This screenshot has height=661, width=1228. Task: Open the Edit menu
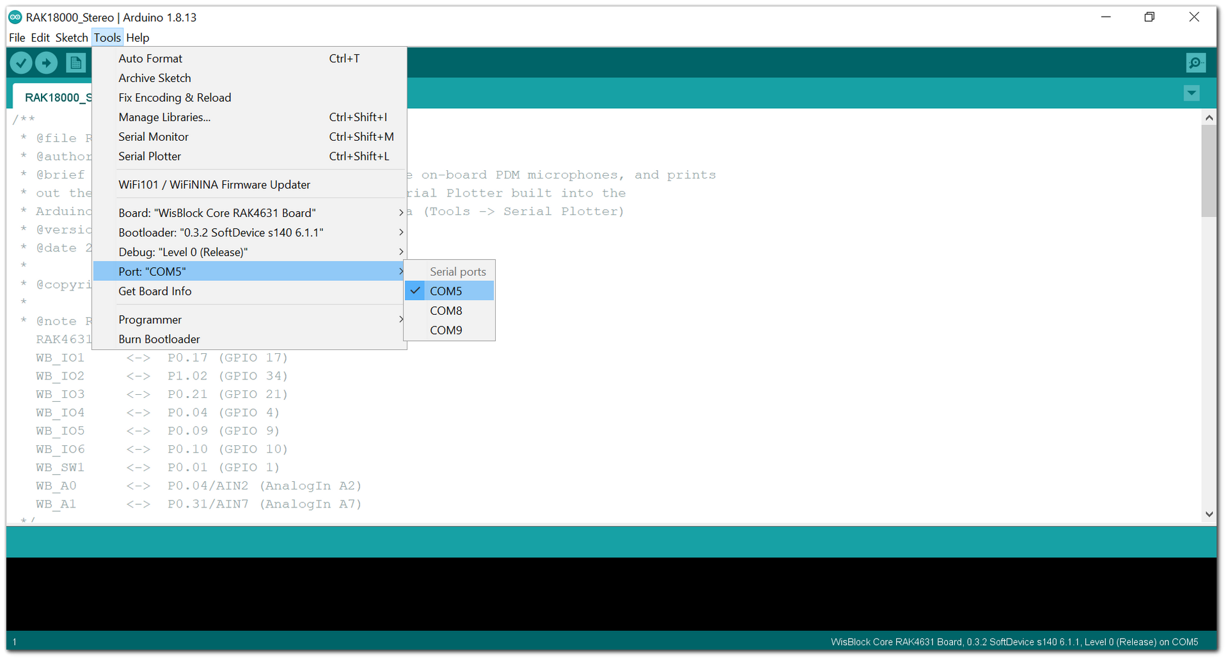[x=40, y=38]
